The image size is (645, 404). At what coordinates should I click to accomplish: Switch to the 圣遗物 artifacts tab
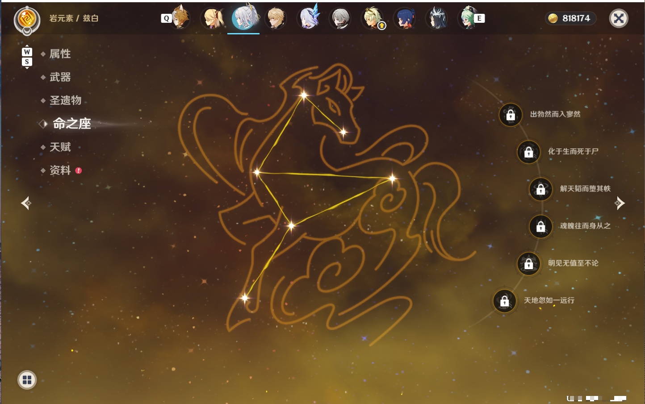[x=65, y=100]
